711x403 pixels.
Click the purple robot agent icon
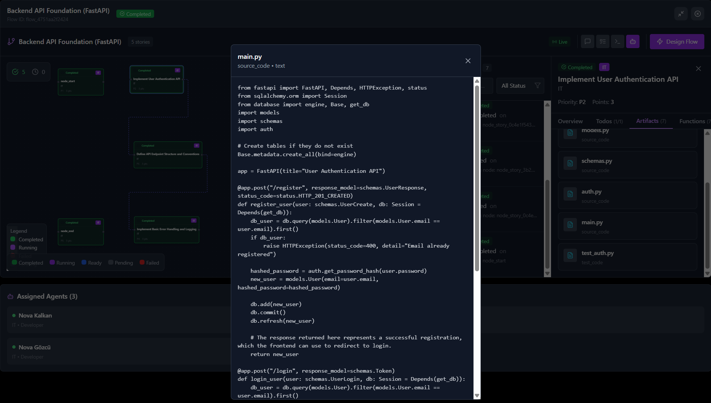click(633, 42)
